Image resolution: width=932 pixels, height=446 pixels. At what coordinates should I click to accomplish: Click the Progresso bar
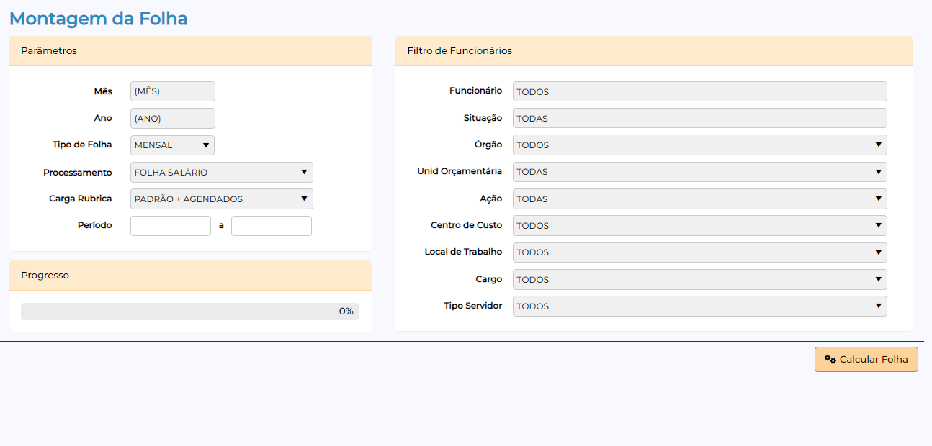189,311
